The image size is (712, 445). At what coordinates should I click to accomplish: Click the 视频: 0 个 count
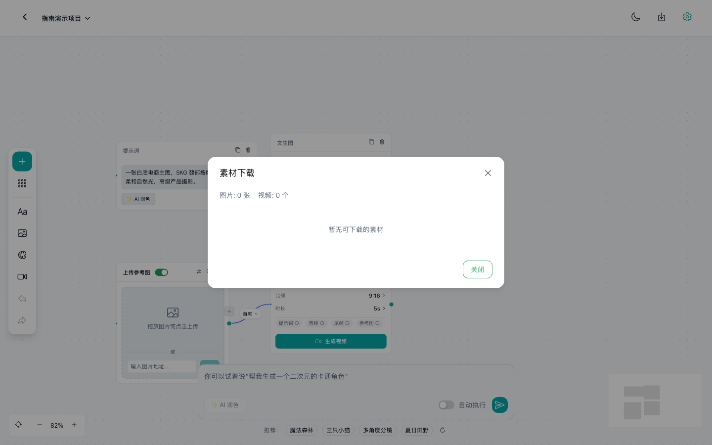pos(273,195)
